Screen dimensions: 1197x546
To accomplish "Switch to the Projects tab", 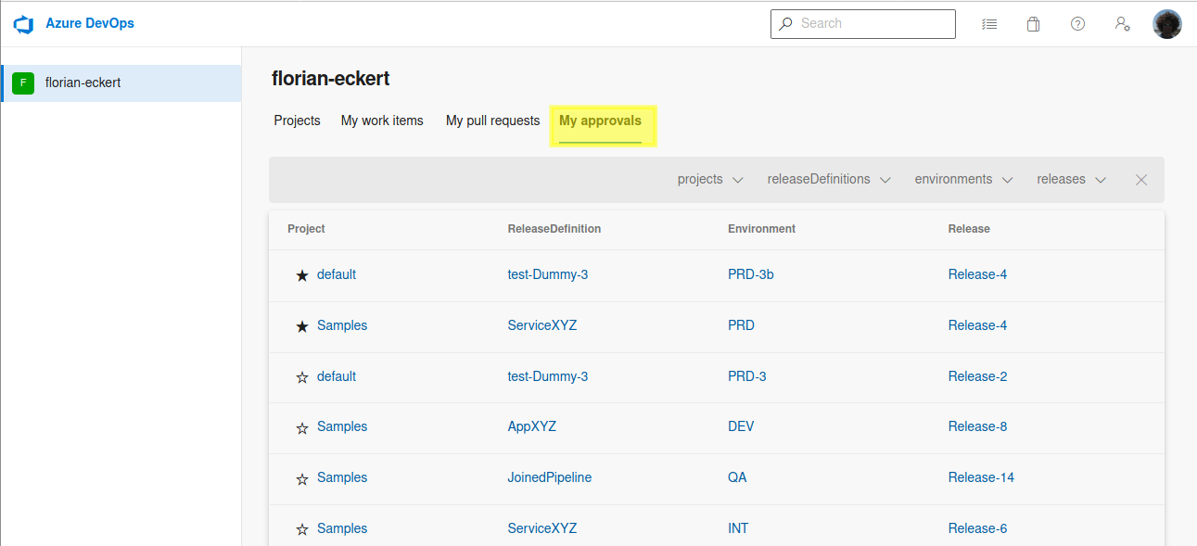I will click(297, 121).
